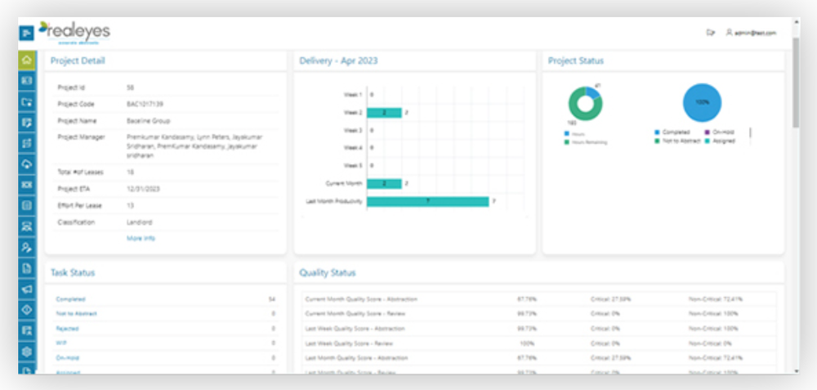Toggle the Completed legend item in Project Status

tap(672, 132)
